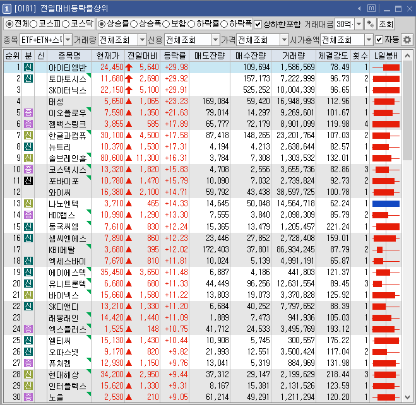The height and width of the screenshot is (405, 416).
Task: Select the 오파스넷 stock name
Action: coord(64,352)
